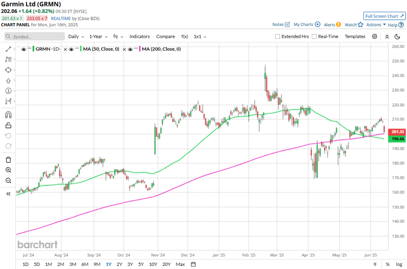Click the lock drawings icon
The width and height of the screenshot is (407, 269).
tap(8, 126)
